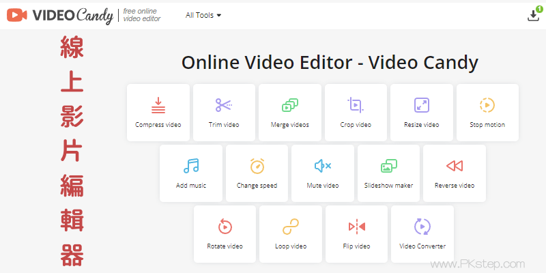Click the "Loop video" text

click(291, 246)
